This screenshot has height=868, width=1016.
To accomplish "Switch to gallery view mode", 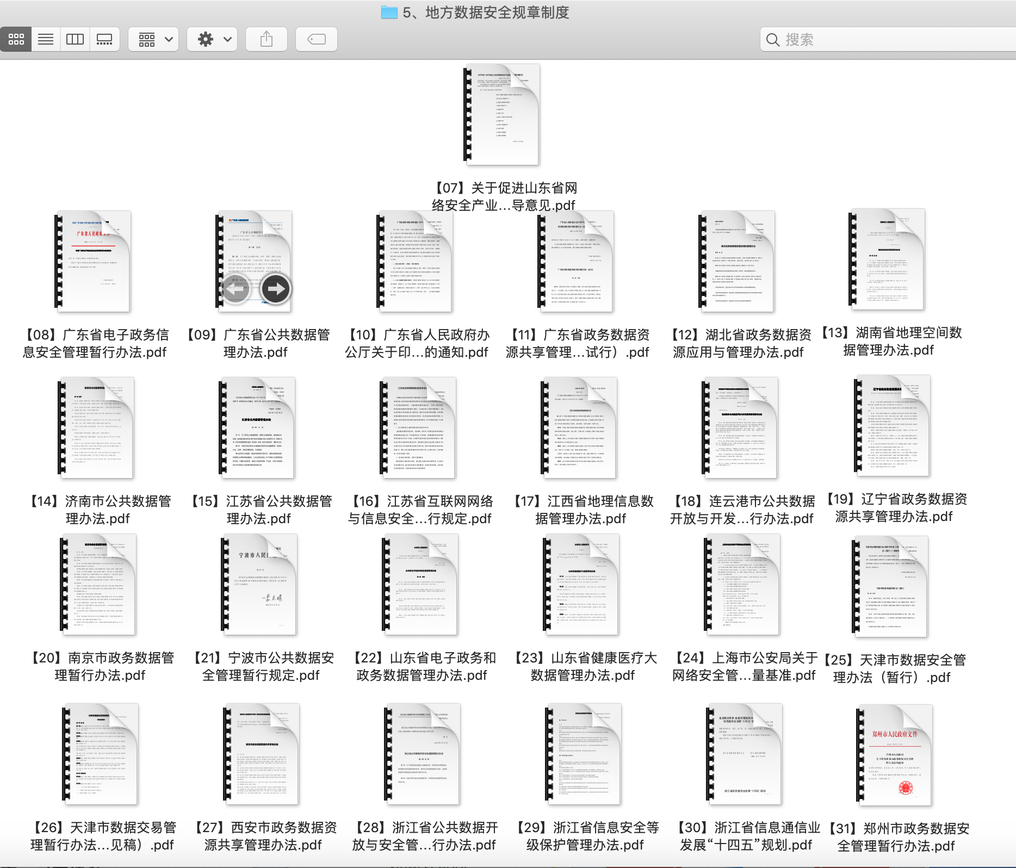I will 104,39.
